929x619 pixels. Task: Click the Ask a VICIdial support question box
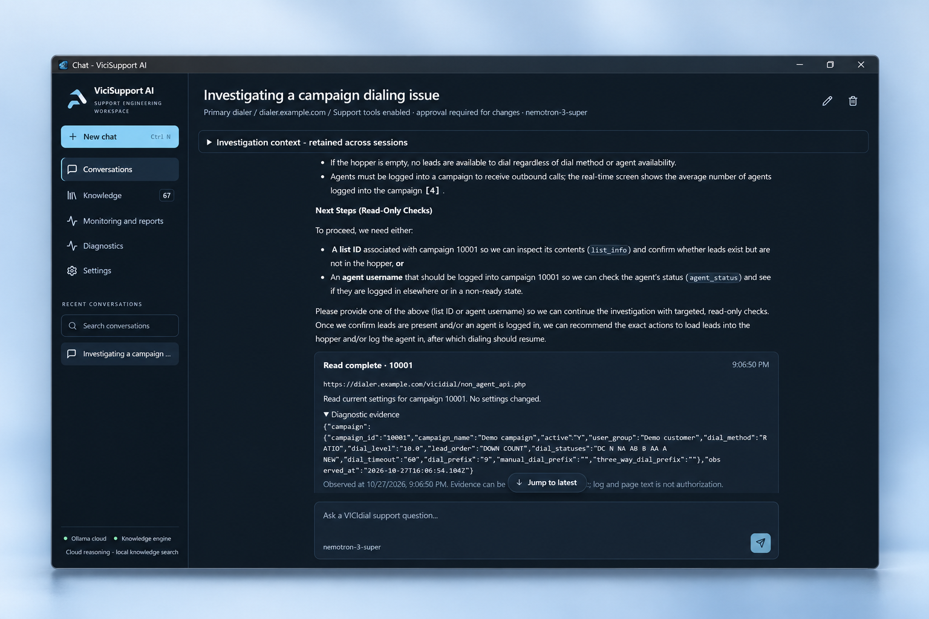click(546, 516)
